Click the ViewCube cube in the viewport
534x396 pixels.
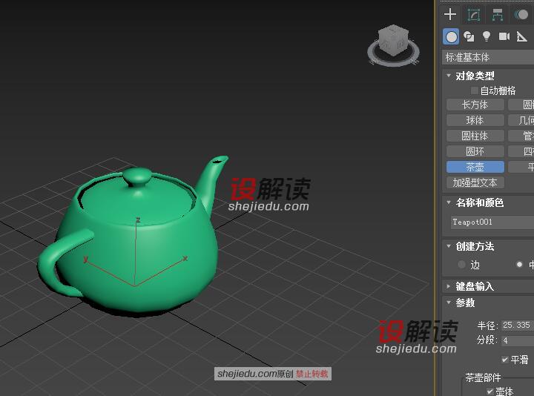click(393, 40)
